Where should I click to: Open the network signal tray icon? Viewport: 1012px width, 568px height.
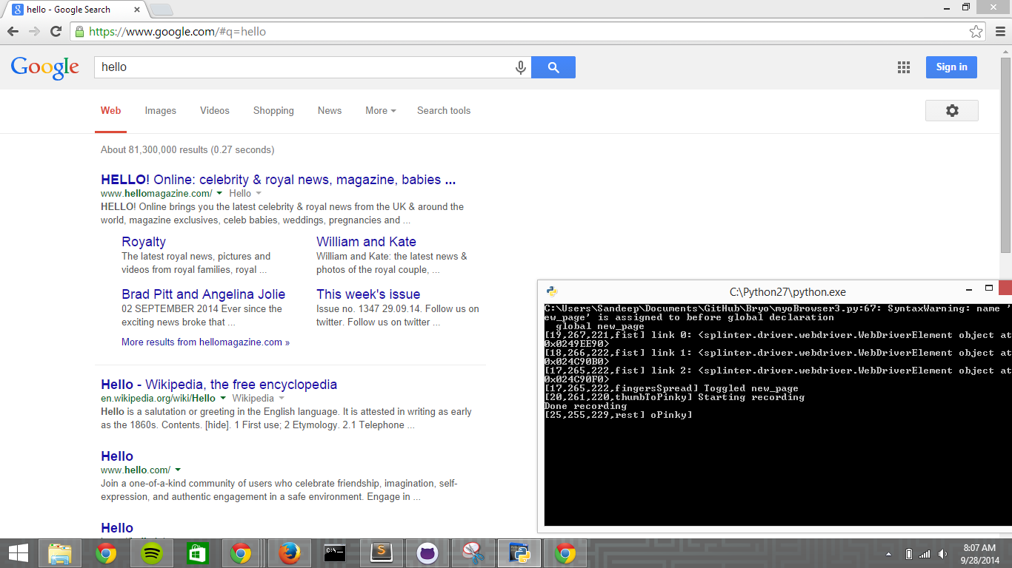pyautogui.click(x=925, y=554)
